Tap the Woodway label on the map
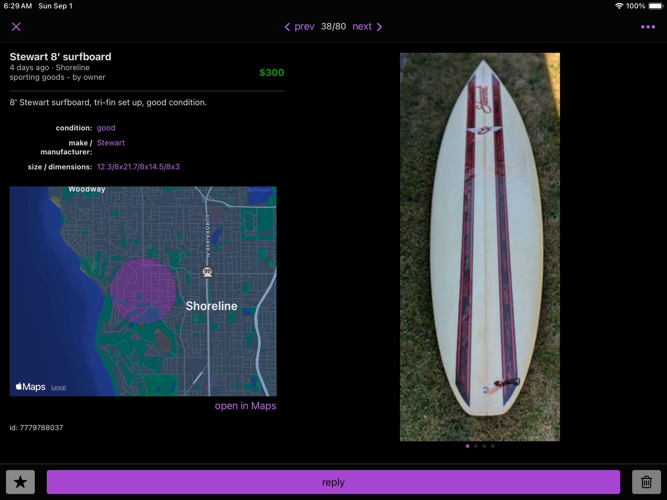Image resolution: width=667 pixels, height=500 pixels. [x=87, y=189]
